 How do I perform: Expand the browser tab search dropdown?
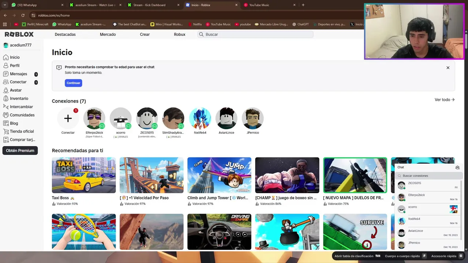coord(5,5)
